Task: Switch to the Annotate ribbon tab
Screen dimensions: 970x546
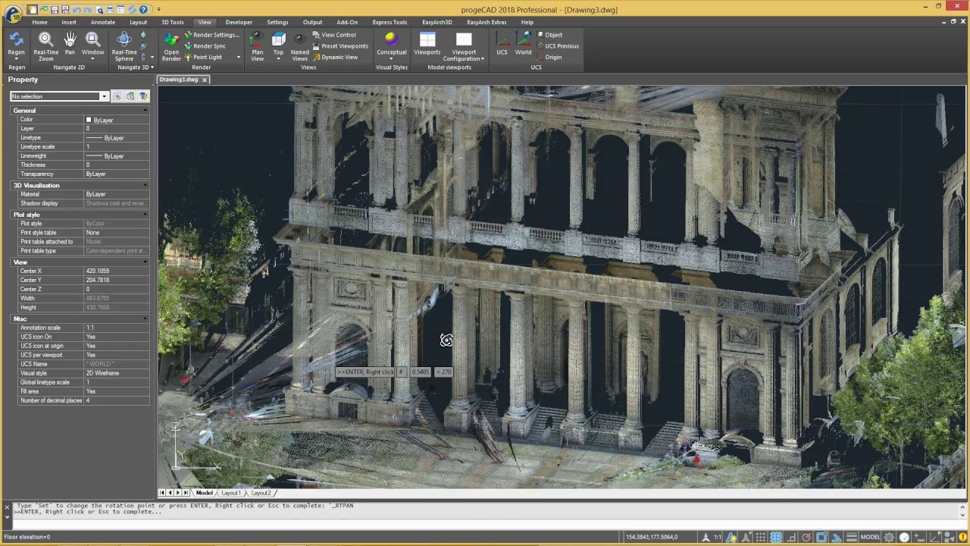Action: coord(103,22)
